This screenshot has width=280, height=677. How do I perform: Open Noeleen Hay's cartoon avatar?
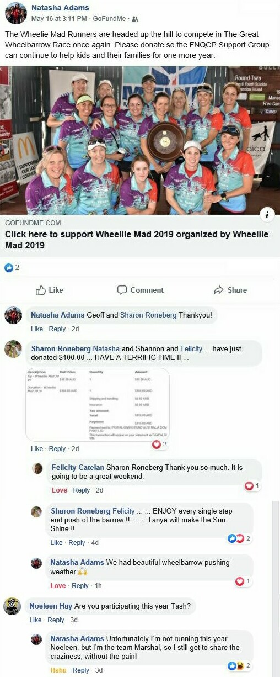[13, 606]
